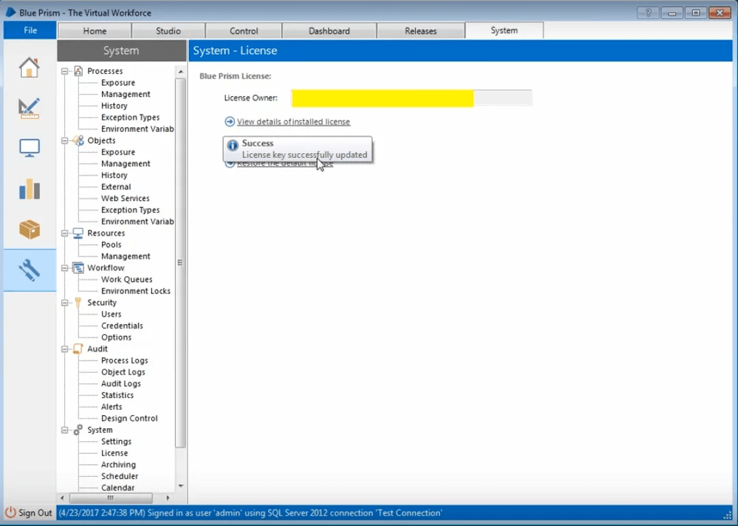Select Process Logs tree item

click(124, 360)
